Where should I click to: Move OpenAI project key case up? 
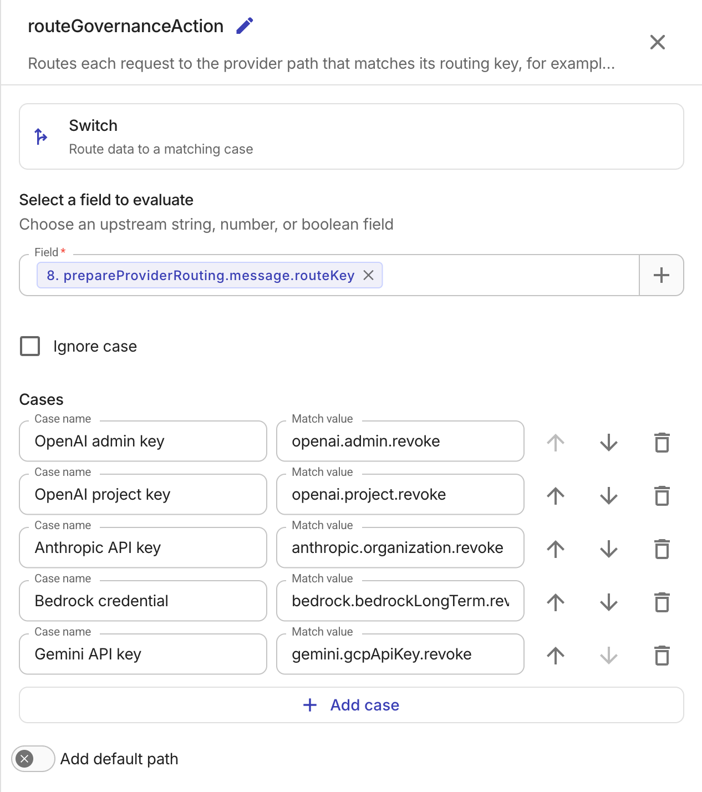pyautogui.click(x=555, y=495)
